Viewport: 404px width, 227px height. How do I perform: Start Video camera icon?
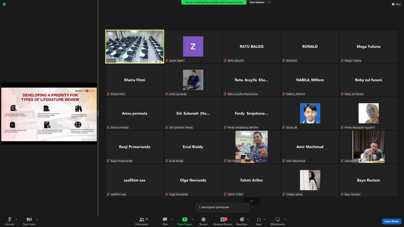(29, 219)
